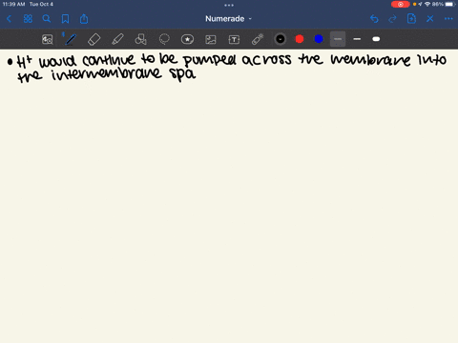
Task: Choose the blue pen color
Action: [x=319, y=39]
